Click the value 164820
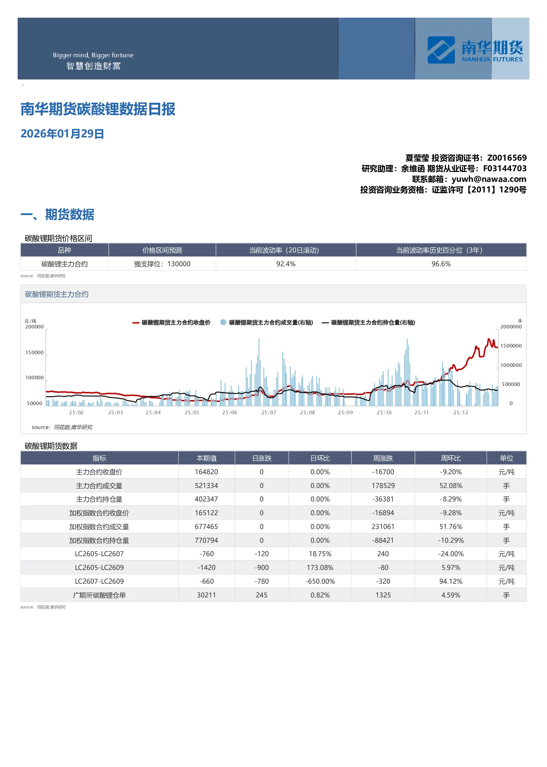The width and height of the screenshot is (547, 767). (x=207, y=472)
